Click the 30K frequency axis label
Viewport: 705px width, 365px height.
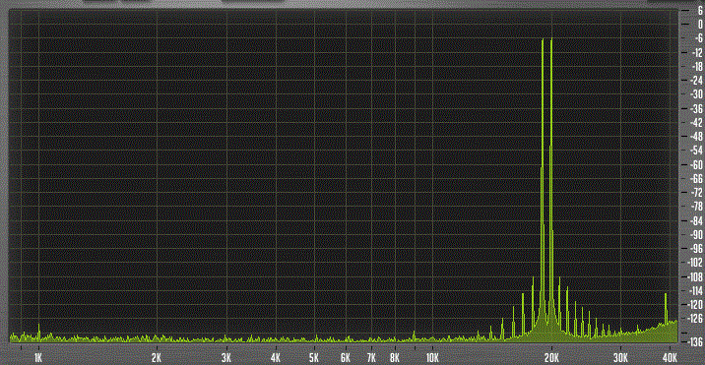620,359
